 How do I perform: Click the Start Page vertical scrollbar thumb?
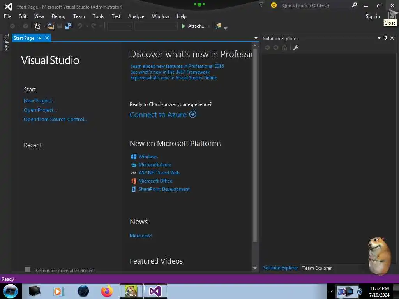coord(255,145)
